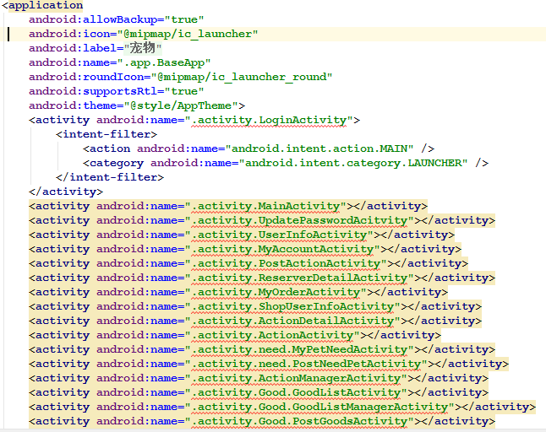546x432 pixels.
Task: Click the .activity.MainActivity class name
Action: 266,206
